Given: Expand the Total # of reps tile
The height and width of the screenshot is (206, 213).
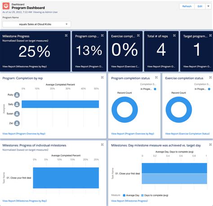Looking at the screenshot, I should click(174, 35).
